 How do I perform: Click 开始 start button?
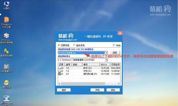click(97, 90)
